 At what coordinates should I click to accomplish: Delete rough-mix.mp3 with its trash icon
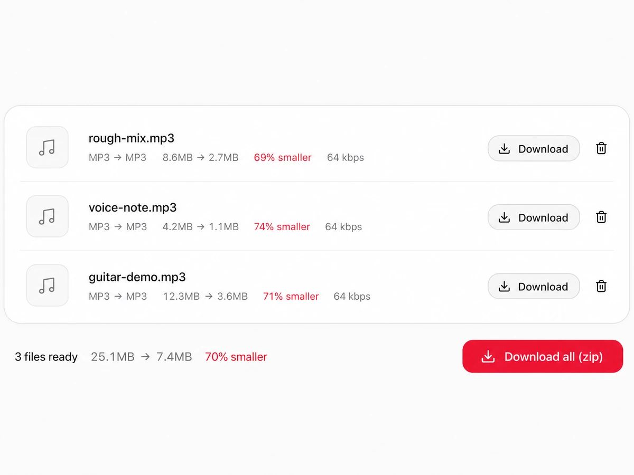(601, 148)
